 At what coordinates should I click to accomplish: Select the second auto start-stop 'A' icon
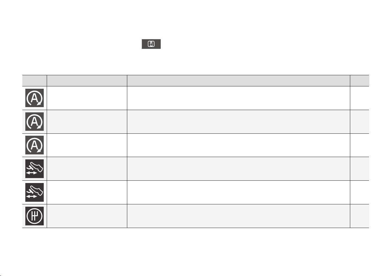[x=35, y=122]
